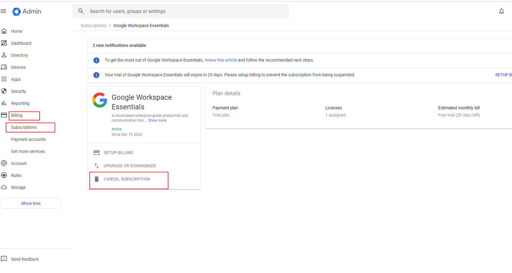Open the 'review this article' link

221,60
